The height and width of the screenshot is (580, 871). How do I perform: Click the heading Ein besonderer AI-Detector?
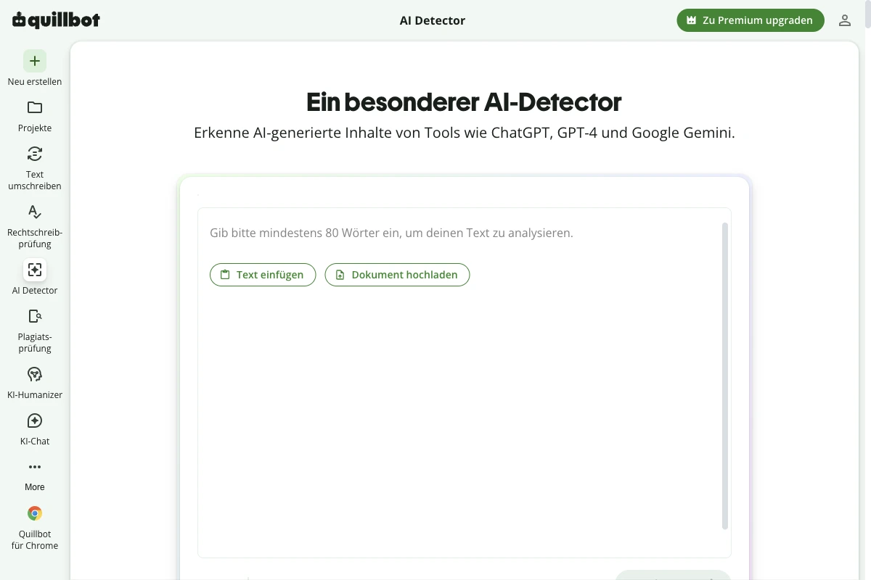[x=464, y=102]
